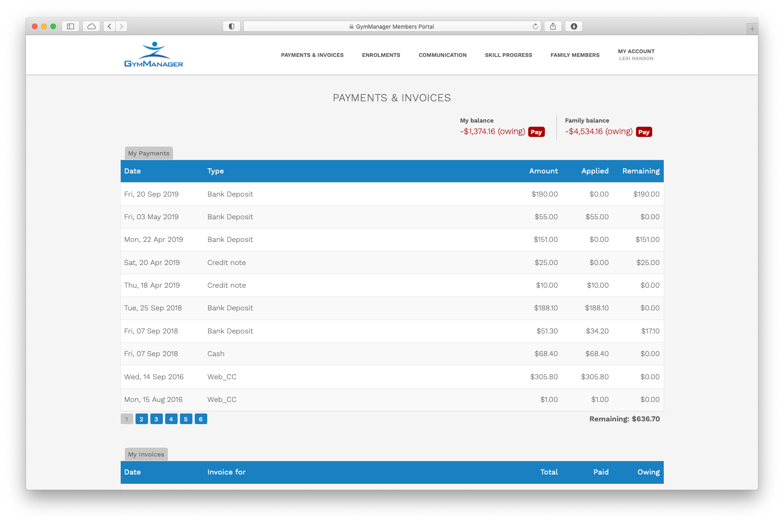Screen dimensions: 784x524
Task: Open Payments & Invoices menu
Action: point(312,55)
